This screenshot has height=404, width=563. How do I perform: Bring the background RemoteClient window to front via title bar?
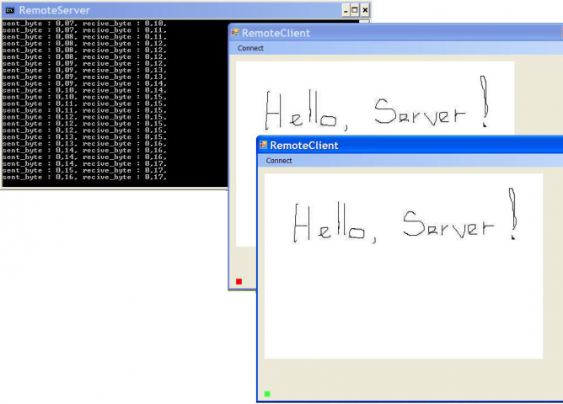395,33
